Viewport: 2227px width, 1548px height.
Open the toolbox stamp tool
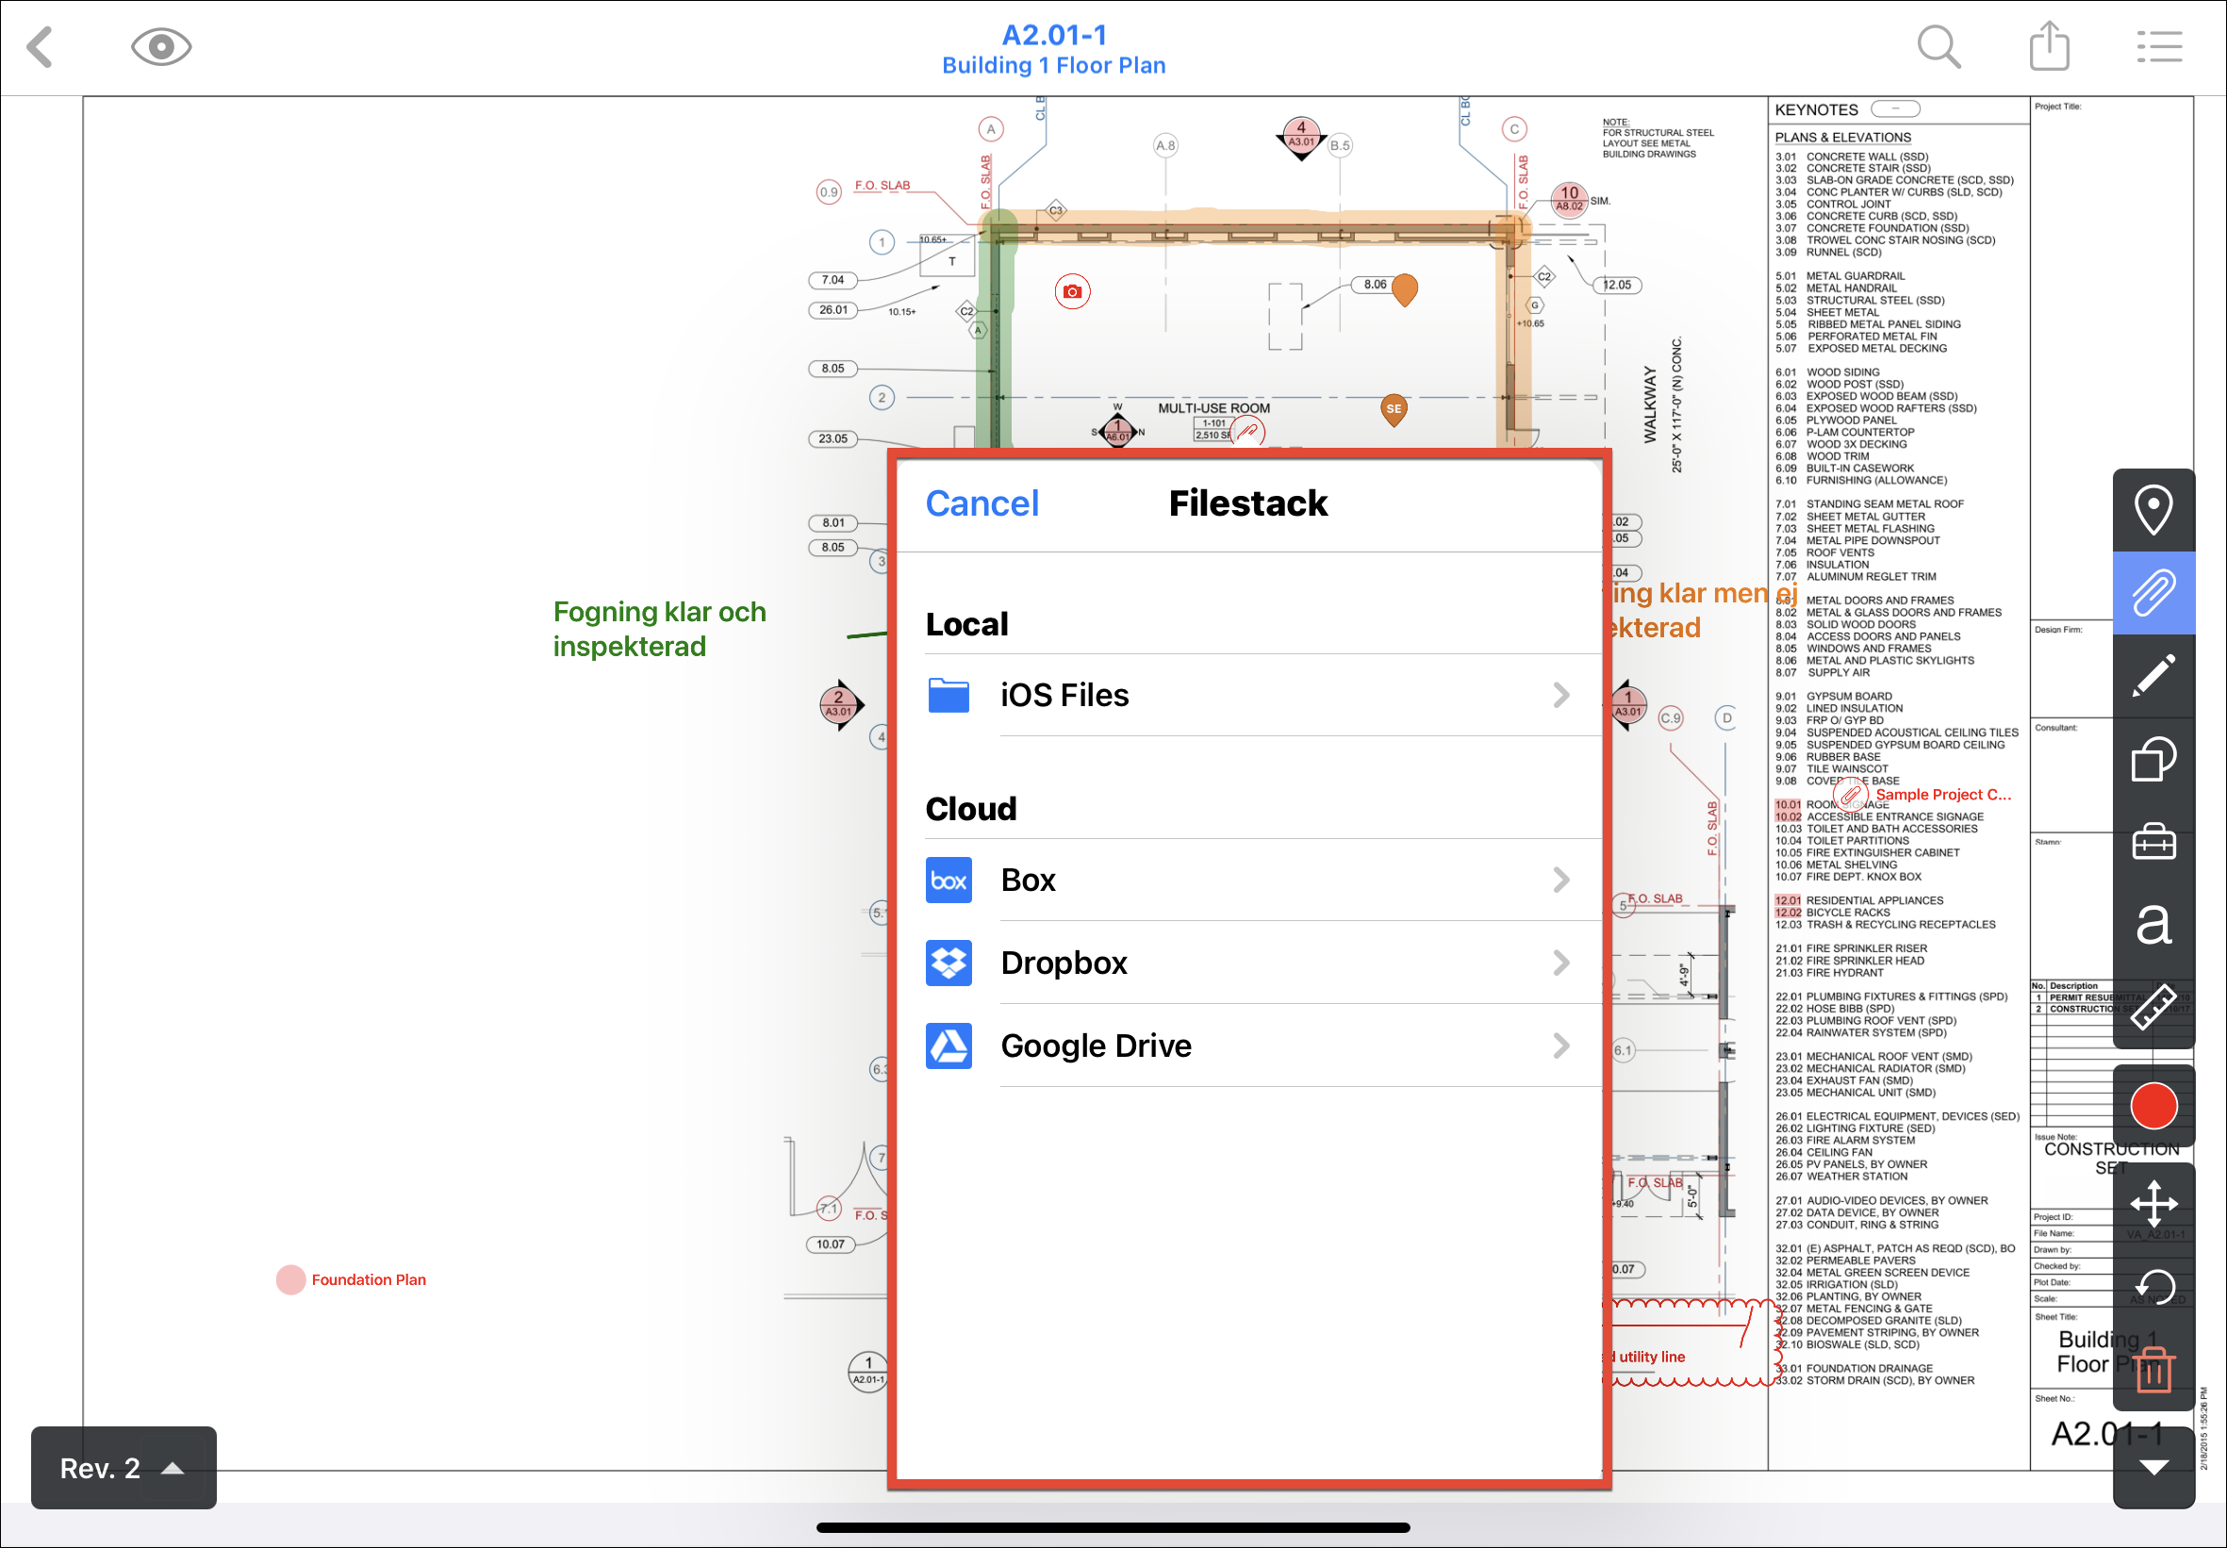[2153, 842]
